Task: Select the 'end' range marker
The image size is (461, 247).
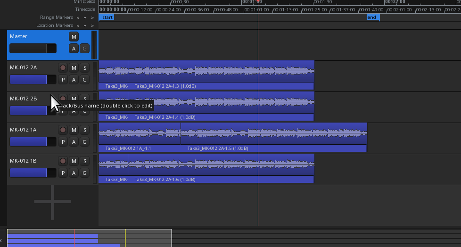Action: point(372,17)
